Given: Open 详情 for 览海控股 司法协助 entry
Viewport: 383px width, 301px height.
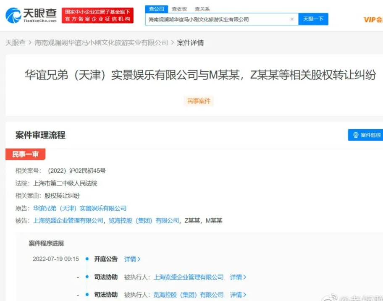Looking at the screenshot, I should [238, 295].
